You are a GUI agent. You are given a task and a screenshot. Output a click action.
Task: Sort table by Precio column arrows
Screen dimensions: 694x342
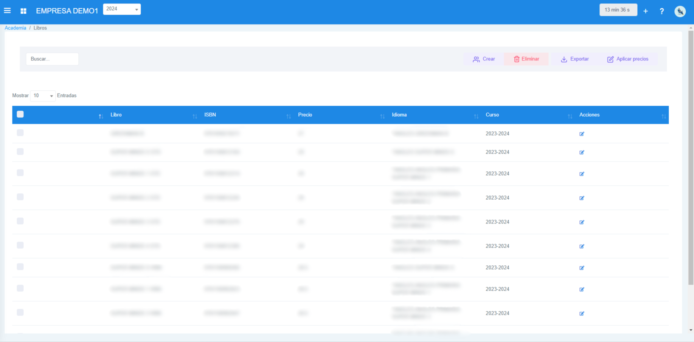pos(382,116)
